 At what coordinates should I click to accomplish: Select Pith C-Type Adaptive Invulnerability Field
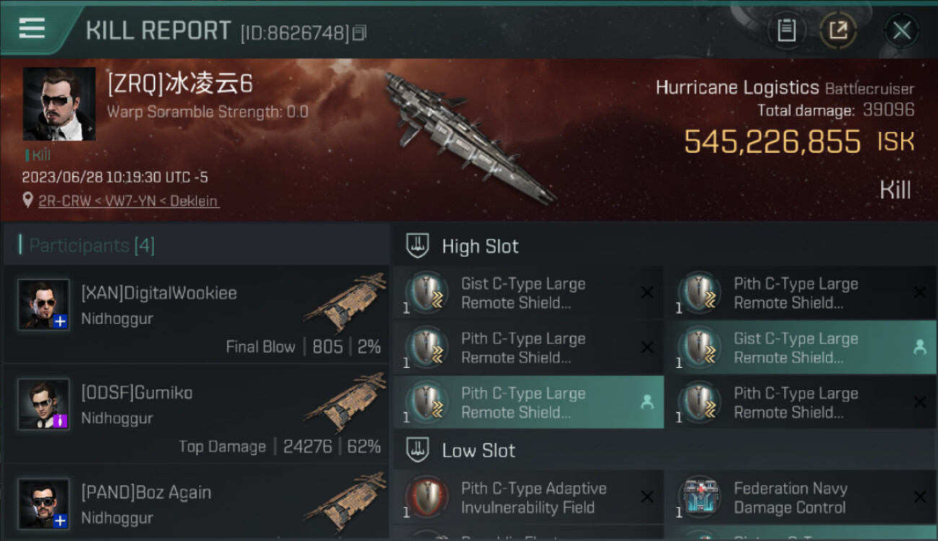528,498
